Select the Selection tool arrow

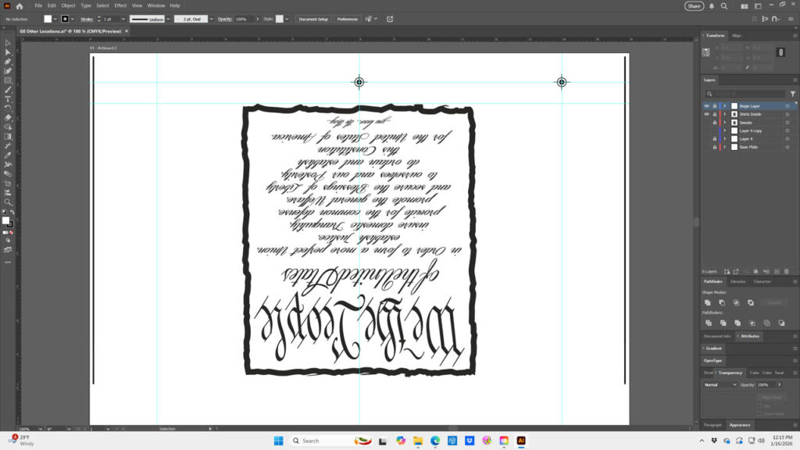point(8,44)
